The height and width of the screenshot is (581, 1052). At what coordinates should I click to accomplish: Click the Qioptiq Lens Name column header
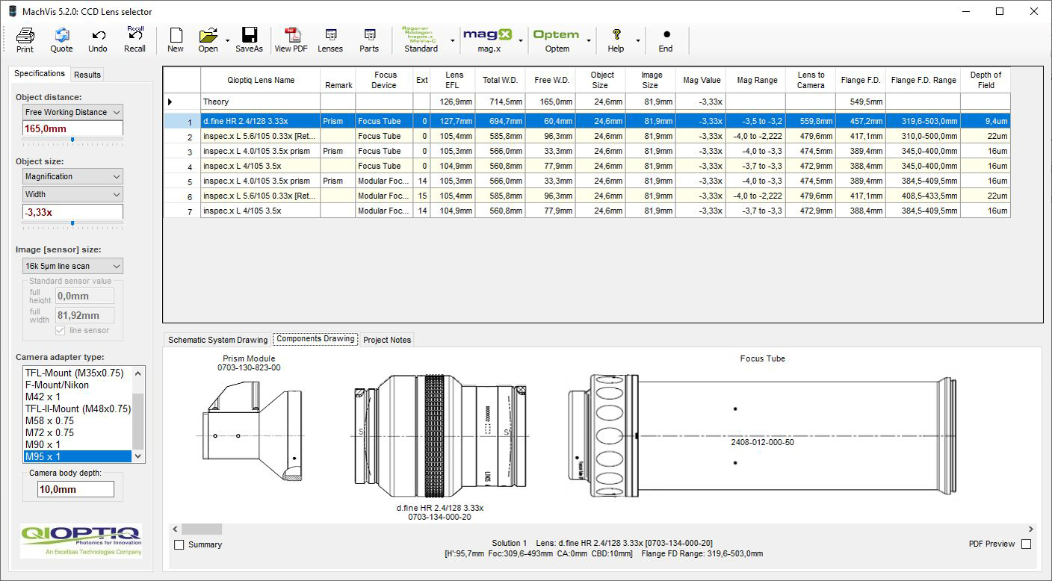point(261,80)
